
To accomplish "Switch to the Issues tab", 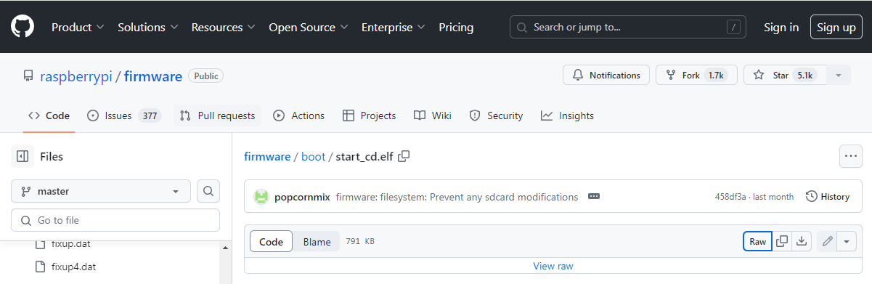I will click(123, 115).
